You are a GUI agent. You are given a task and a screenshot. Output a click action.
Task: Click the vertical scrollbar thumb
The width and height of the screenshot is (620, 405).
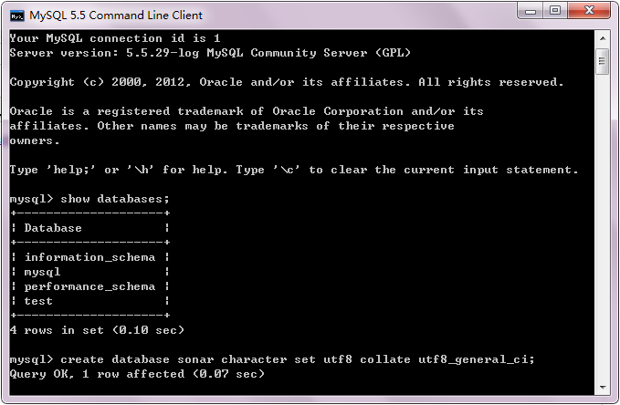pyautogui.click(x=603, y=61)
